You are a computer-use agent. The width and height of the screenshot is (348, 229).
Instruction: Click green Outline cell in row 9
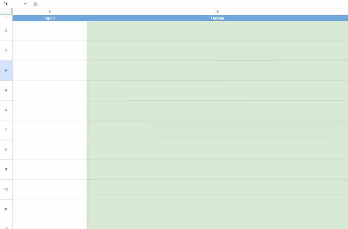click(x=217, y=170)
